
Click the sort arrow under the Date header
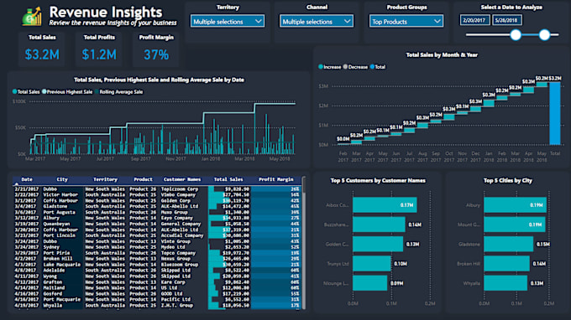(x=16, y=184)
